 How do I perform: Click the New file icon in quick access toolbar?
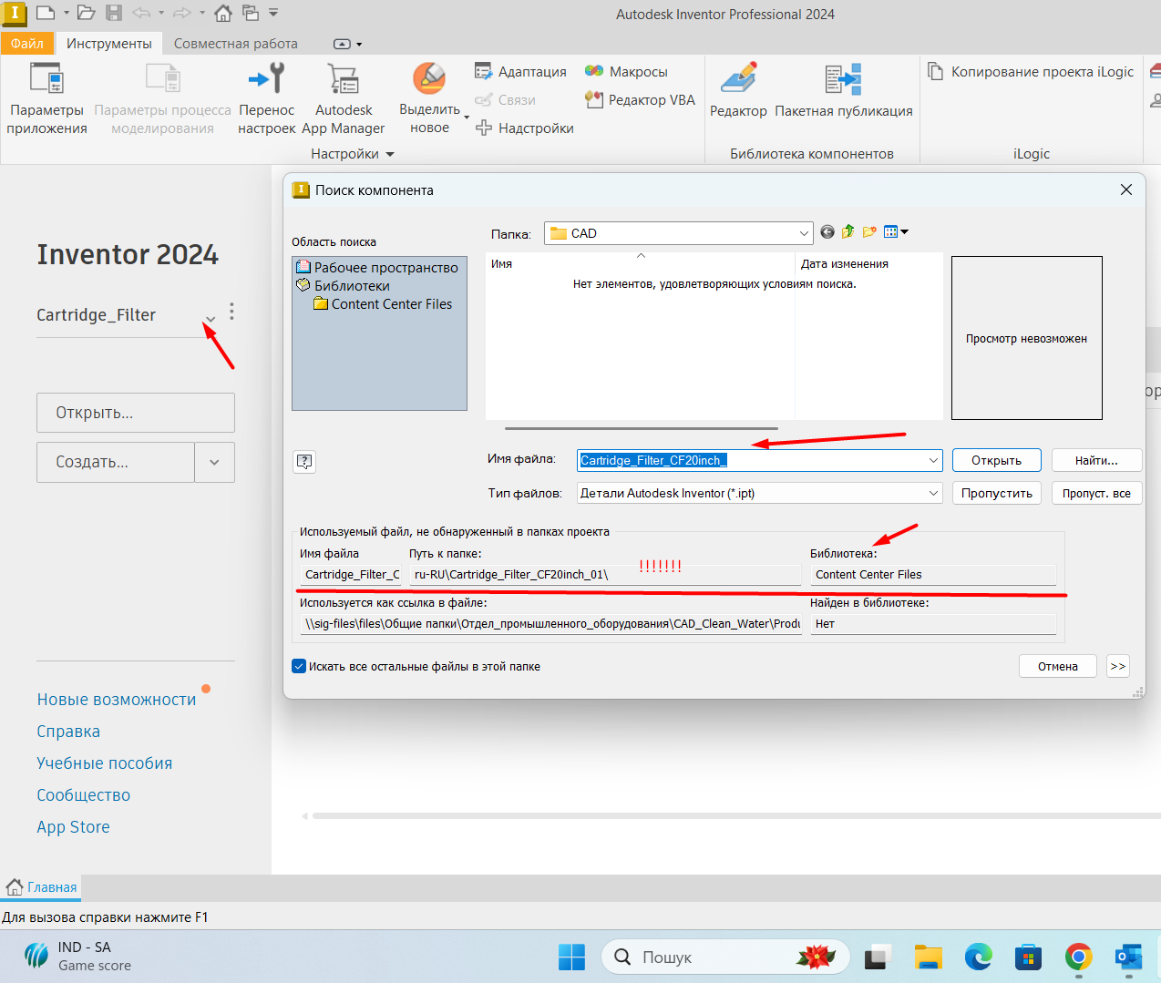point(45,13)
